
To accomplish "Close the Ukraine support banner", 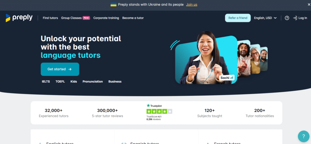I will click(309, 5).
